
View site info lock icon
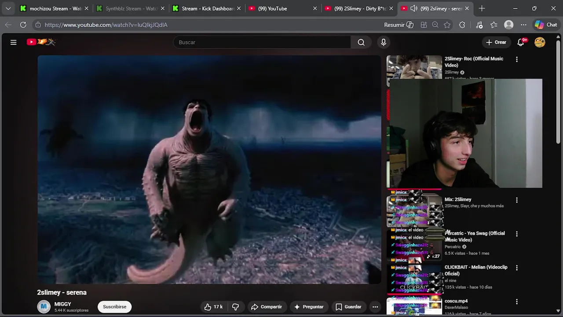pyautogui.click(x=38, y=25)
